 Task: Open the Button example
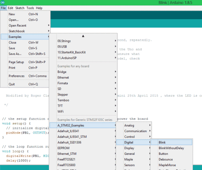click(172, 154)
